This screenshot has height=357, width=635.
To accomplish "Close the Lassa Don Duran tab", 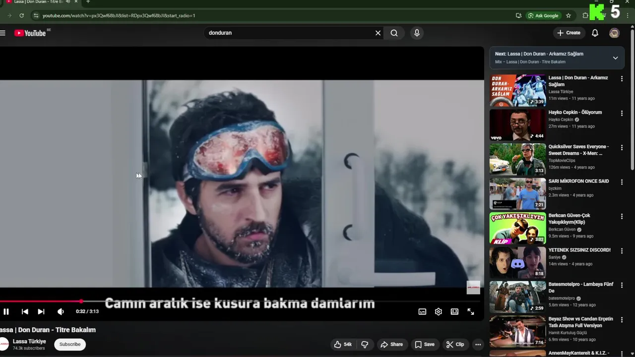I will 76,1.
